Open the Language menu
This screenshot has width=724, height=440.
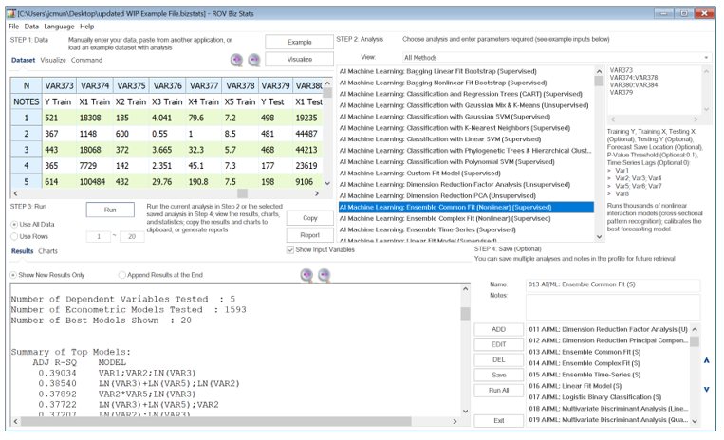pos(59,27)
